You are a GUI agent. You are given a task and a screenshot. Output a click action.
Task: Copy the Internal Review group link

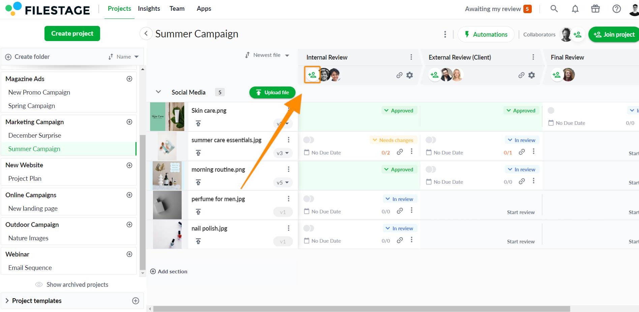point(399,75)
